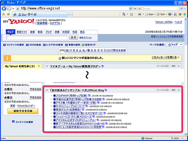Close the 宮川彬良 Official Blog module with X
Image resolution: width=188 pixels, height=141 pixels.
tap(179, 90)
